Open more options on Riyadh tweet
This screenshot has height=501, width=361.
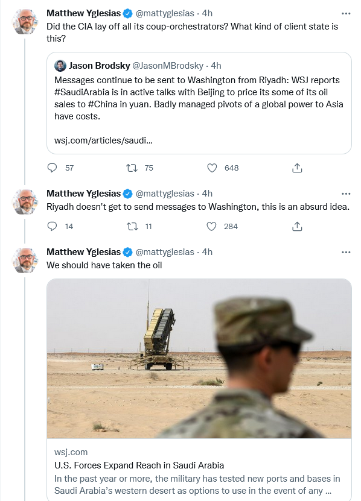346,194
